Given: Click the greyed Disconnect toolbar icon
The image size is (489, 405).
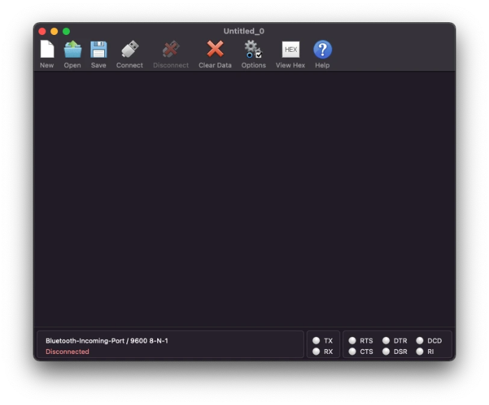Looking at the screenshot, I should (171, 54).
